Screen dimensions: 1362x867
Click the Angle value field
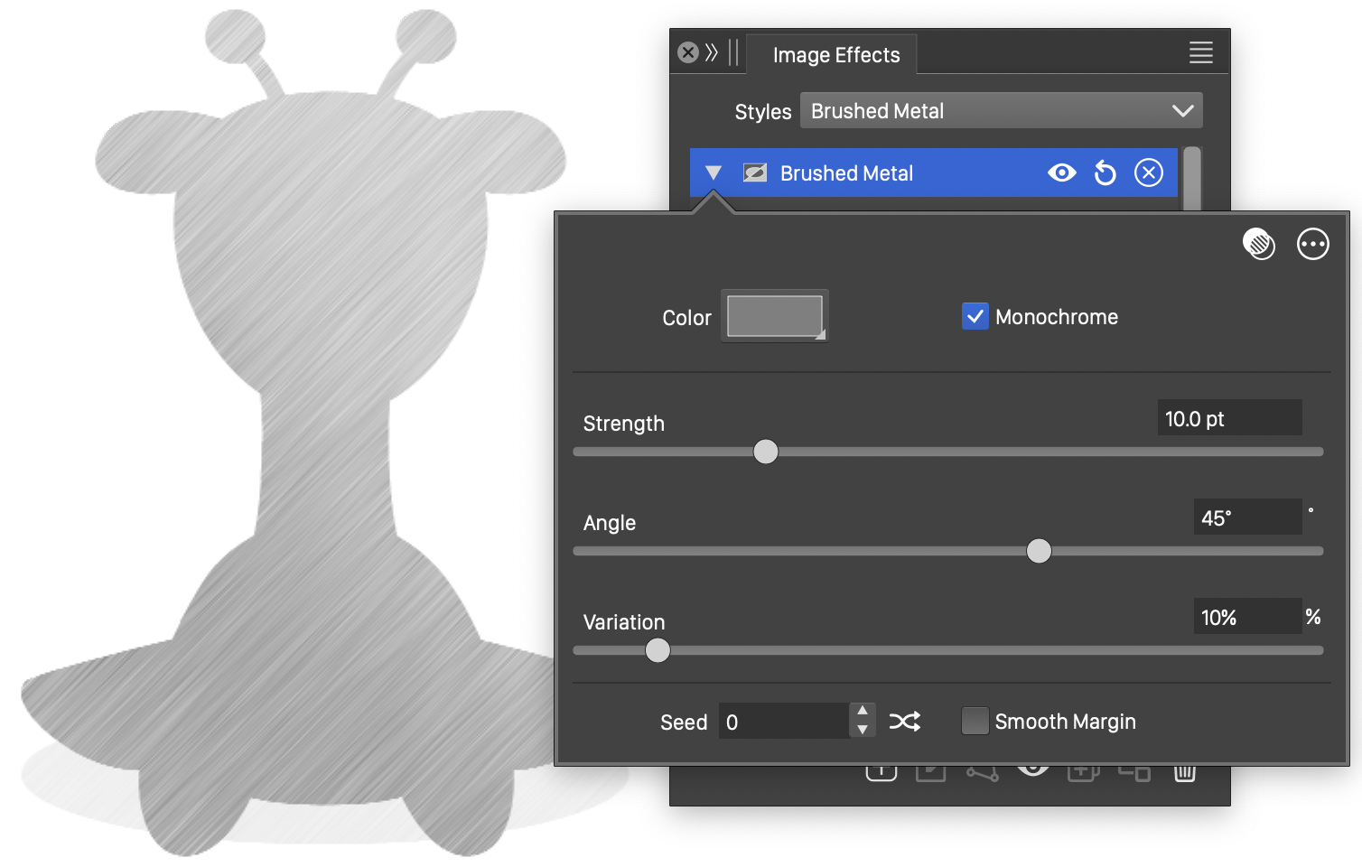coord(1246,517)
